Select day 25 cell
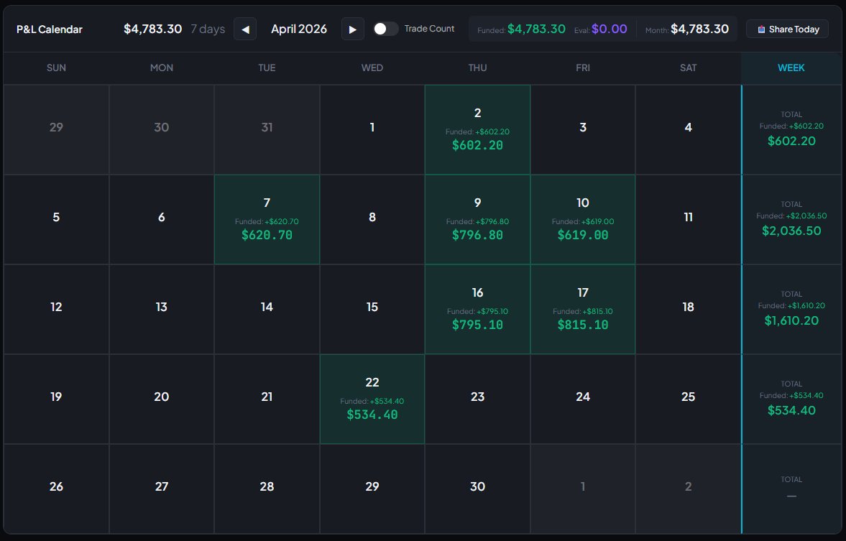The image size is (846, 541). [x=689, y=399]
